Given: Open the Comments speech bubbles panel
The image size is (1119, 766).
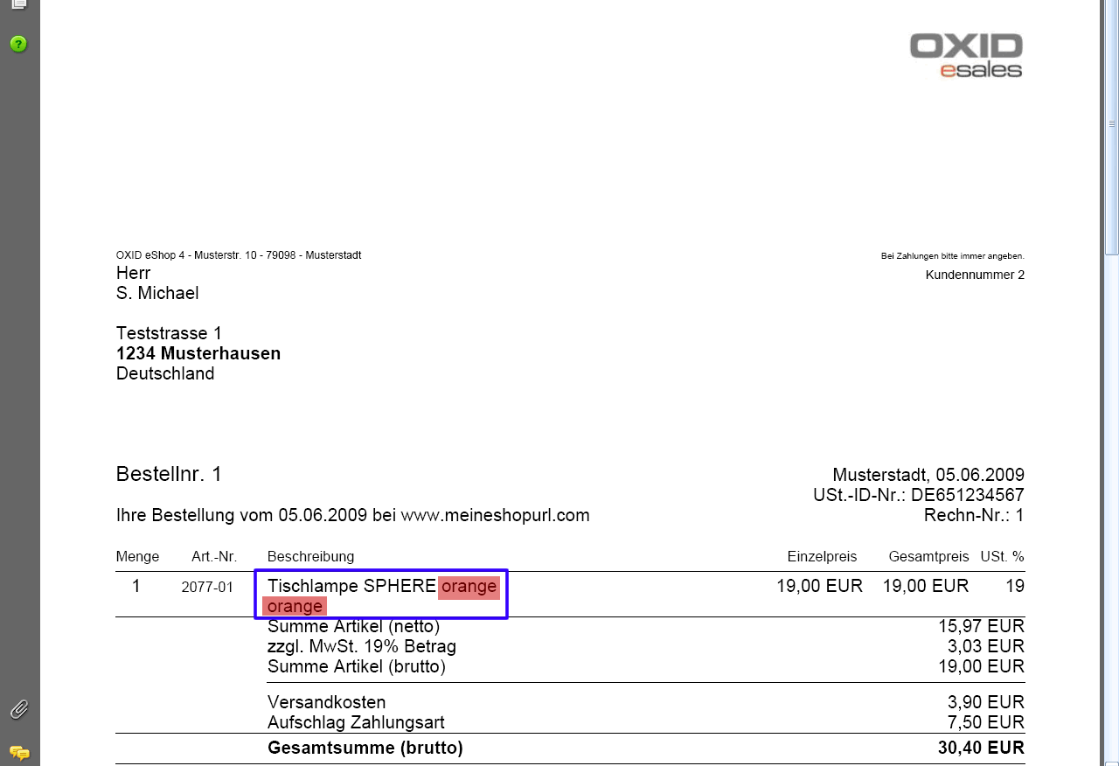Looking at the screenshot, I should [19, 752].
